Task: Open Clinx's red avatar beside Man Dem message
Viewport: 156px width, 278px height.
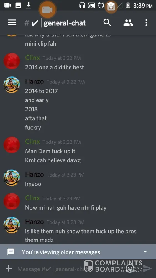Action: [12, 145]
